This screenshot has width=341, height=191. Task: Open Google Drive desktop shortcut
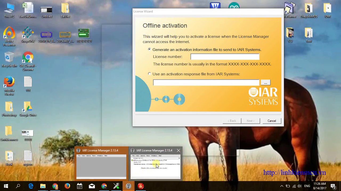click(x=28, y=109)
